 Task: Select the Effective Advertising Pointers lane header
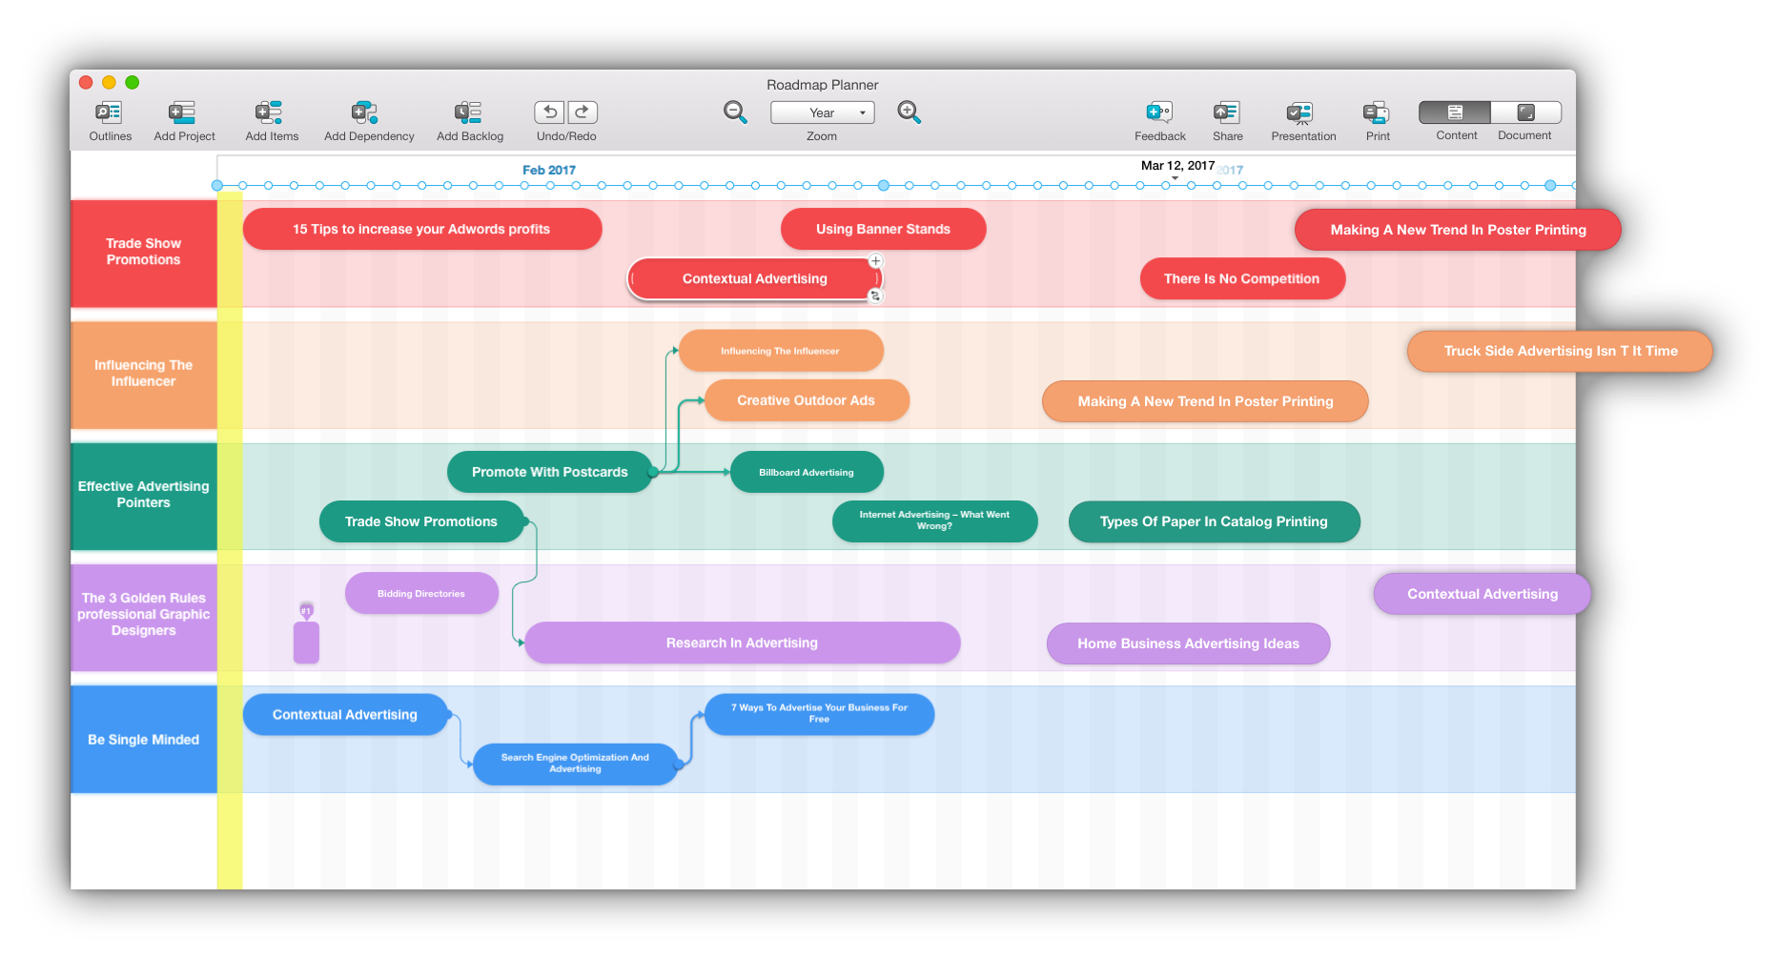(144, 496)
